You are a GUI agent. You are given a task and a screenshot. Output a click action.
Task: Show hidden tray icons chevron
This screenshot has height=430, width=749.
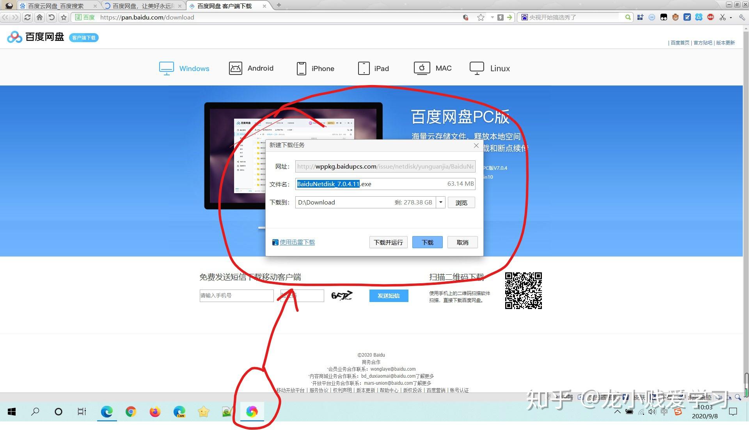(617, 412)
